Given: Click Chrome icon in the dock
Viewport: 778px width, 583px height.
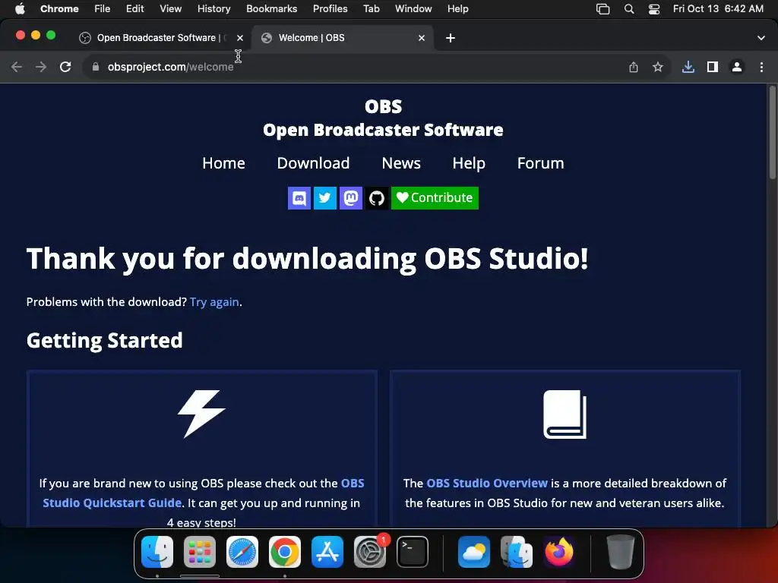Looking at the screenshot, I should pos(285,552).
